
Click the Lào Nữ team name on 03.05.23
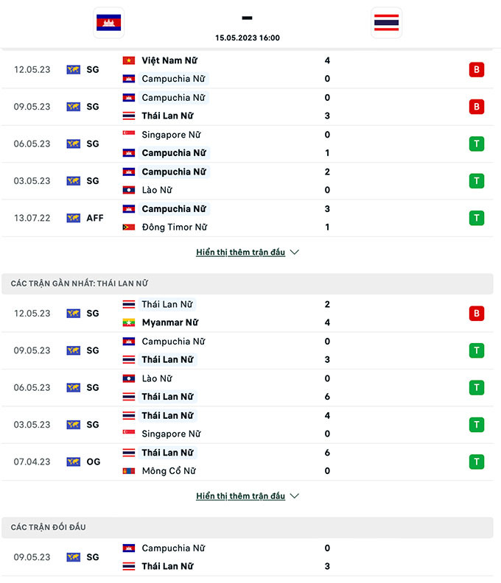tap(157, 190)
